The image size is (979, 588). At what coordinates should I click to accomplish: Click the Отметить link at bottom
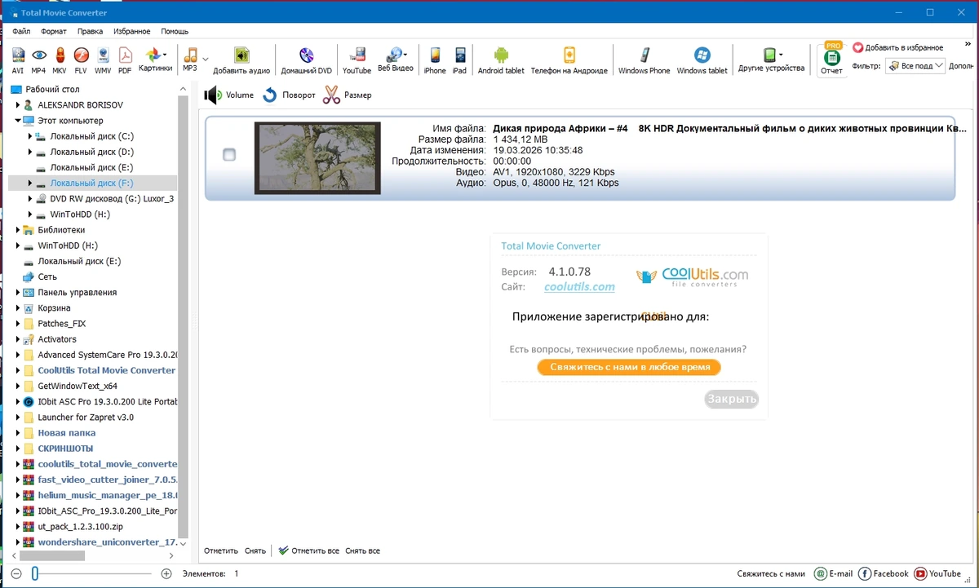pyautogui.click(x=221, y=550)
